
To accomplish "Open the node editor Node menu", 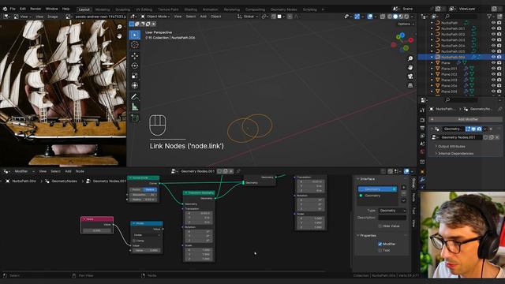I will [80, 171].
